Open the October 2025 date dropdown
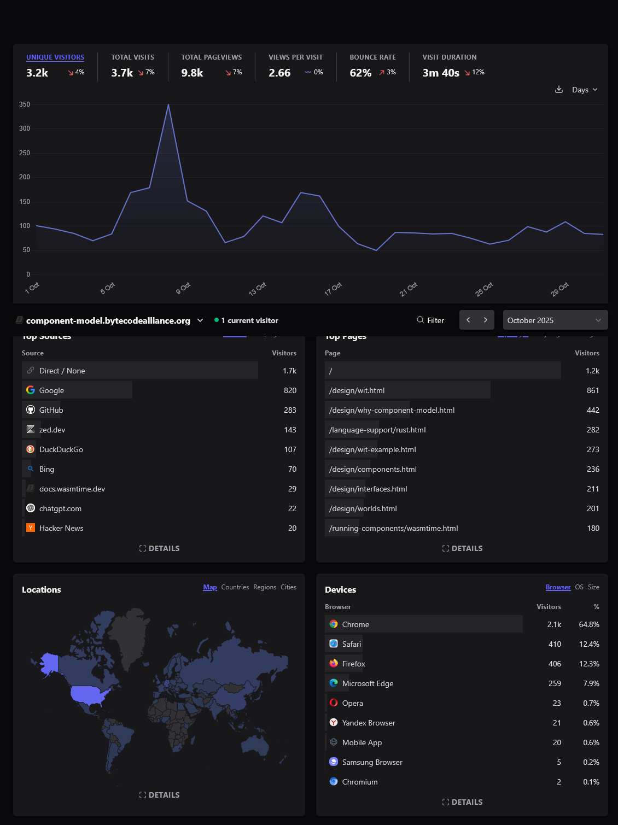The height and width of the screenshot is (825, 618). (x=555, y=320)
